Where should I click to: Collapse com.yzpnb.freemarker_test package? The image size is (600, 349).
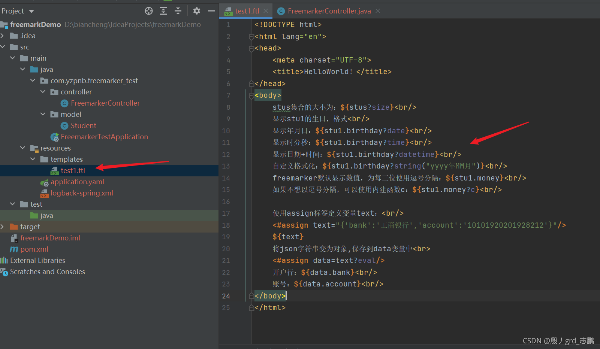pos(33,81)
